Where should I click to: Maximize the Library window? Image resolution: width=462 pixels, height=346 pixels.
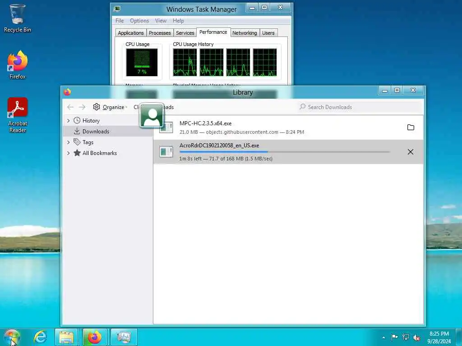pos(397,90)
